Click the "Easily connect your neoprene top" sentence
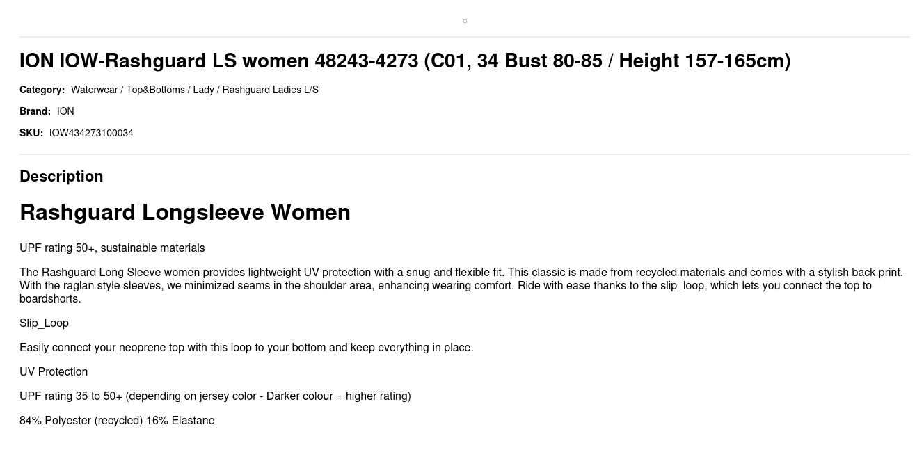Image resolution: width=924 pixels, height=459 pixels. coord(246,347)
